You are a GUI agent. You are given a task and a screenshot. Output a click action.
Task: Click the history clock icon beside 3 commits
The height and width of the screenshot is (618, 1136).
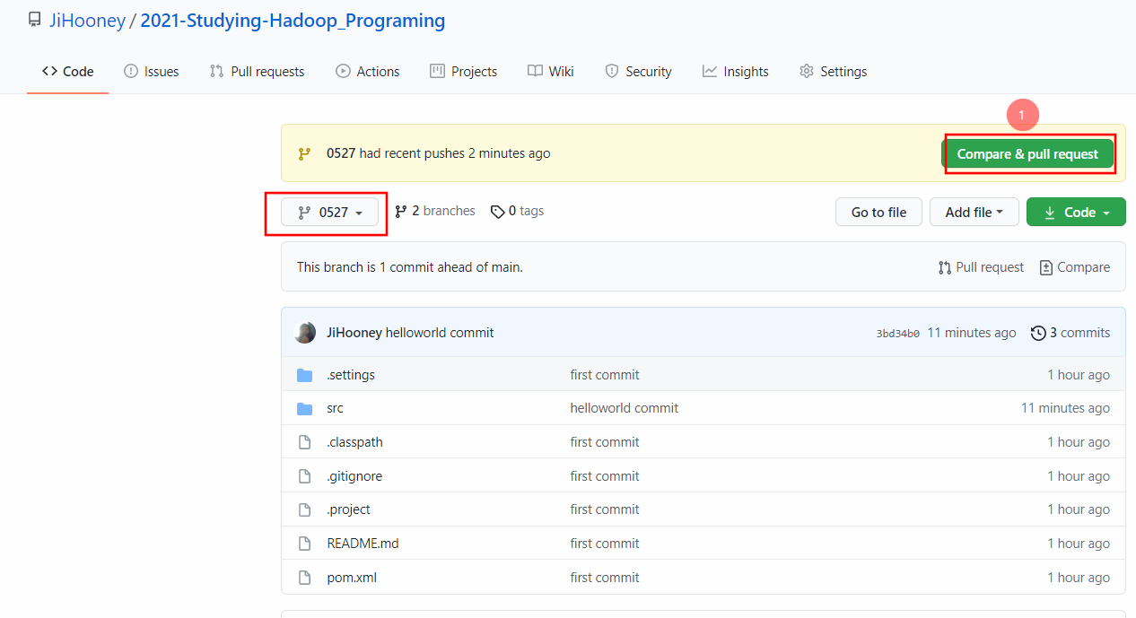pyautogui.click(x=1038, y=333)
